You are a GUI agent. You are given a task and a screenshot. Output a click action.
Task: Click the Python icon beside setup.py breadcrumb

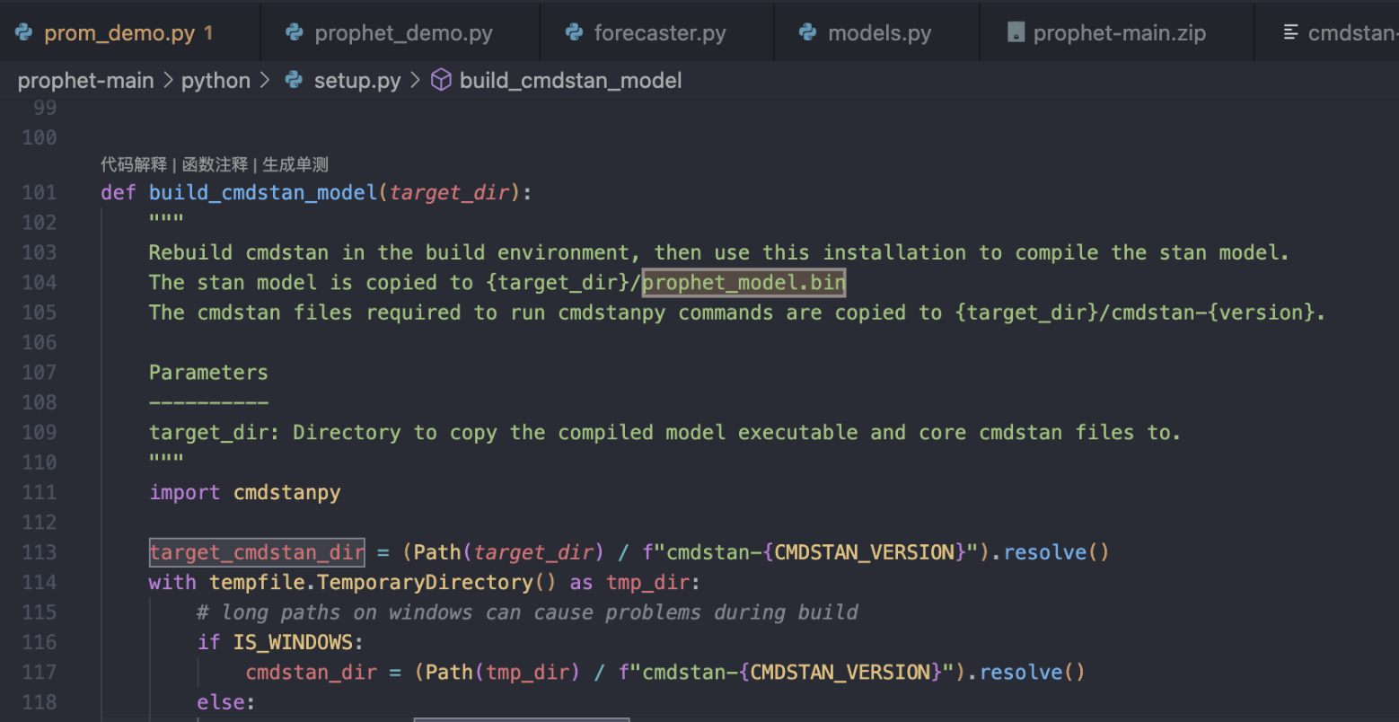point(294,81)
